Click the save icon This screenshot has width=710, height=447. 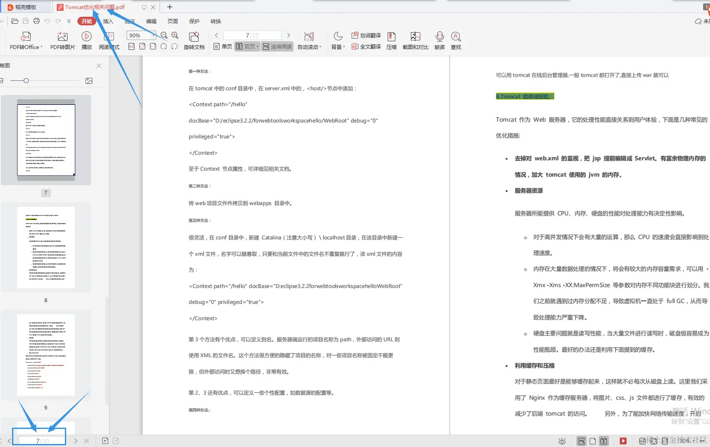[25, 21]
